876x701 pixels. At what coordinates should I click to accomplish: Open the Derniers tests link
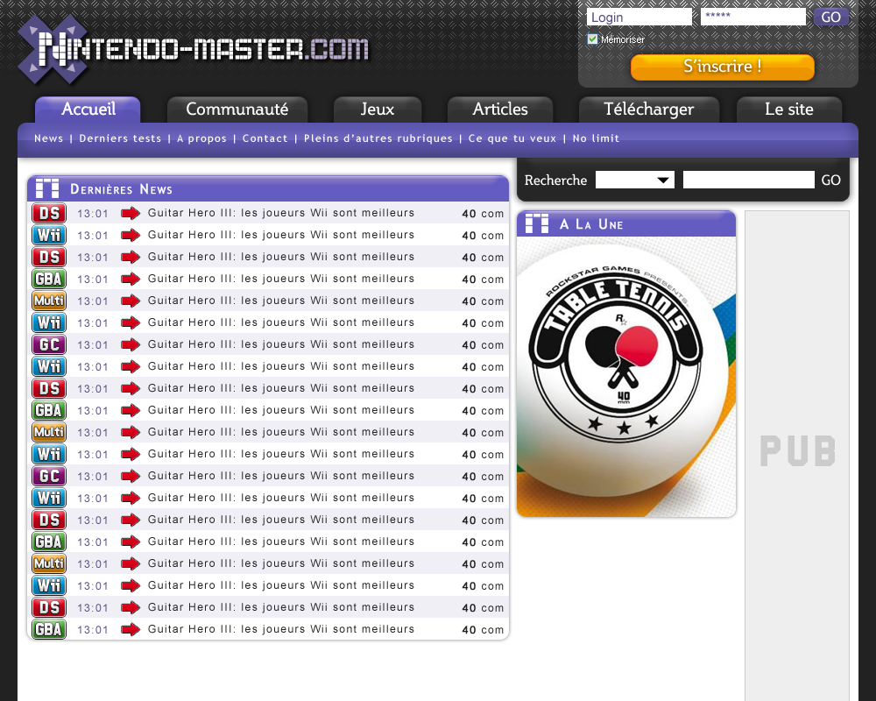120,138
